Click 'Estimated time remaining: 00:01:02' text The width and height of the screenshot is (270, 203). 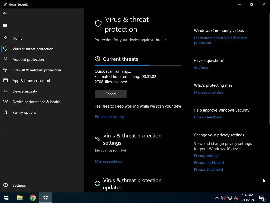point(125,76)
